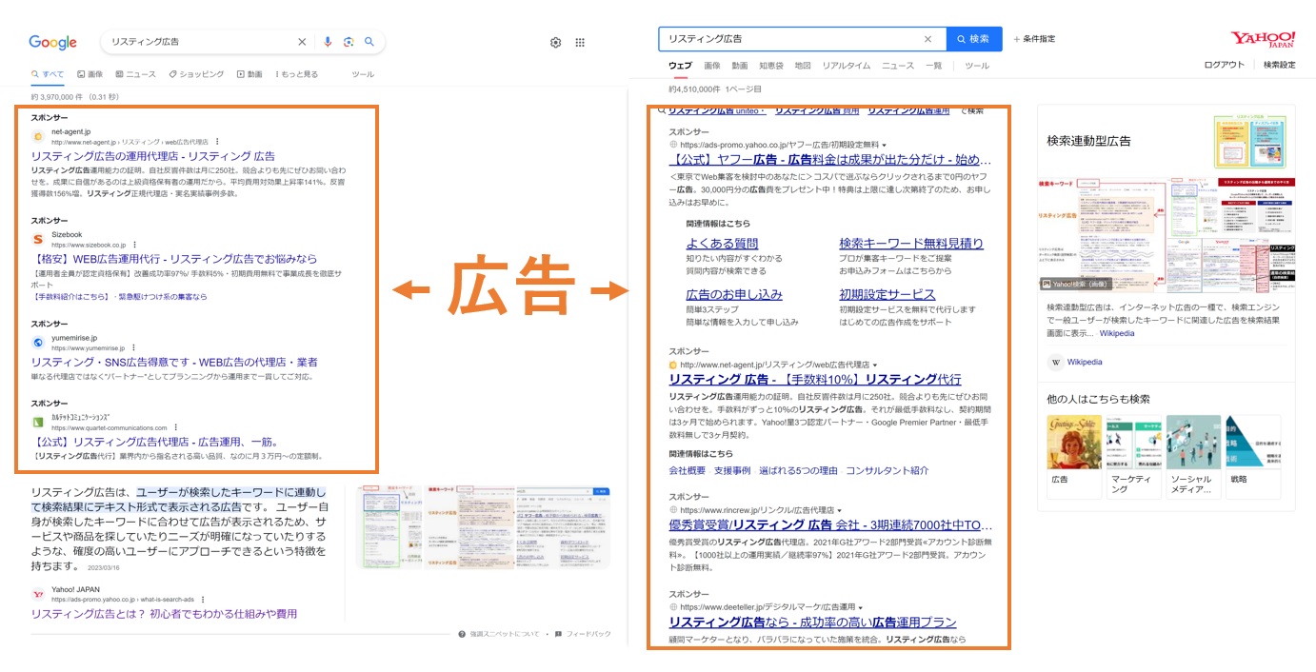The width and height of the screenshot is (1316, 672).
Task: Click the Yahoo search input field
Action: click(790, 39)
